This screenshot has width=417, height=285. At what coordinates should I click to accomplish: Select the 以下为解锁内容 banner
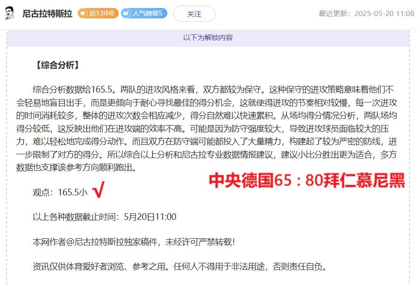208,38
